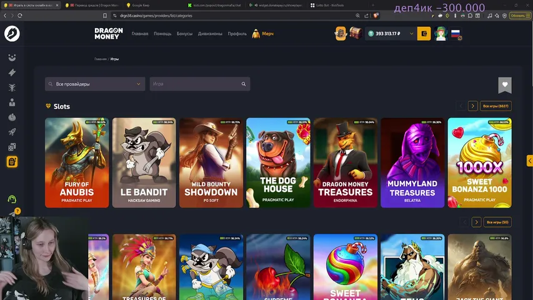This screenshot has width=533, height=300.
Task: Click the Dragon Money header logo
Action: (x=109, y=34)
